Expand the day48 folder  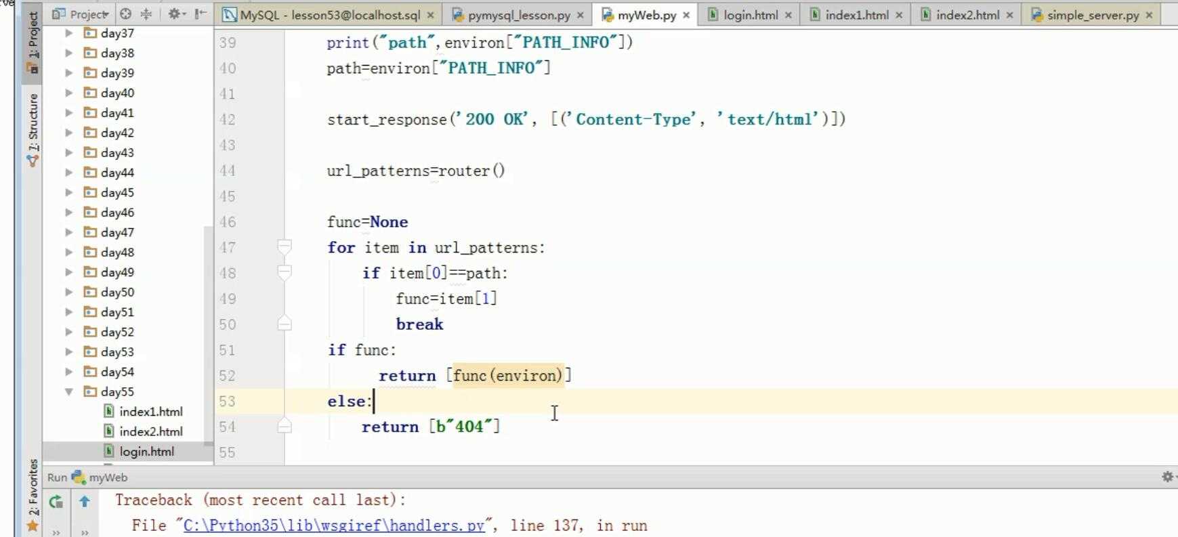(x=68, y=252)
